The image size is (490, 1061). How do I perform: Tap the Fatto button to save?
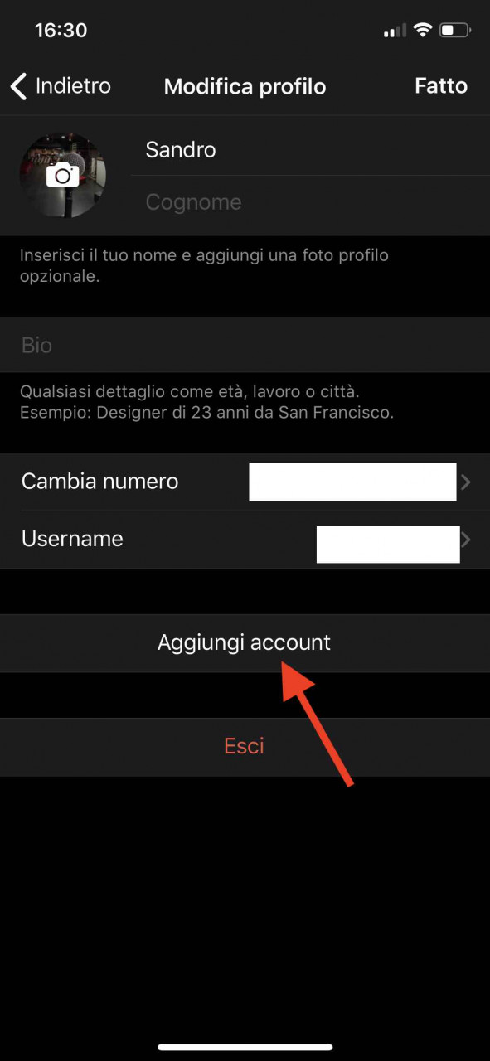click(441, 86)
